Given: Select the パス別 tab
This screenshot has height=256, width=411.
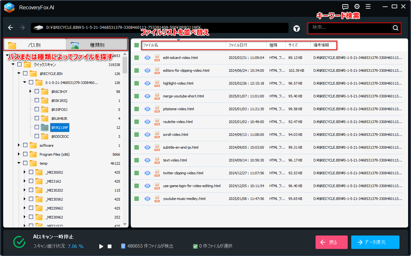Looking at the screenshot, I should click(34, 45).
